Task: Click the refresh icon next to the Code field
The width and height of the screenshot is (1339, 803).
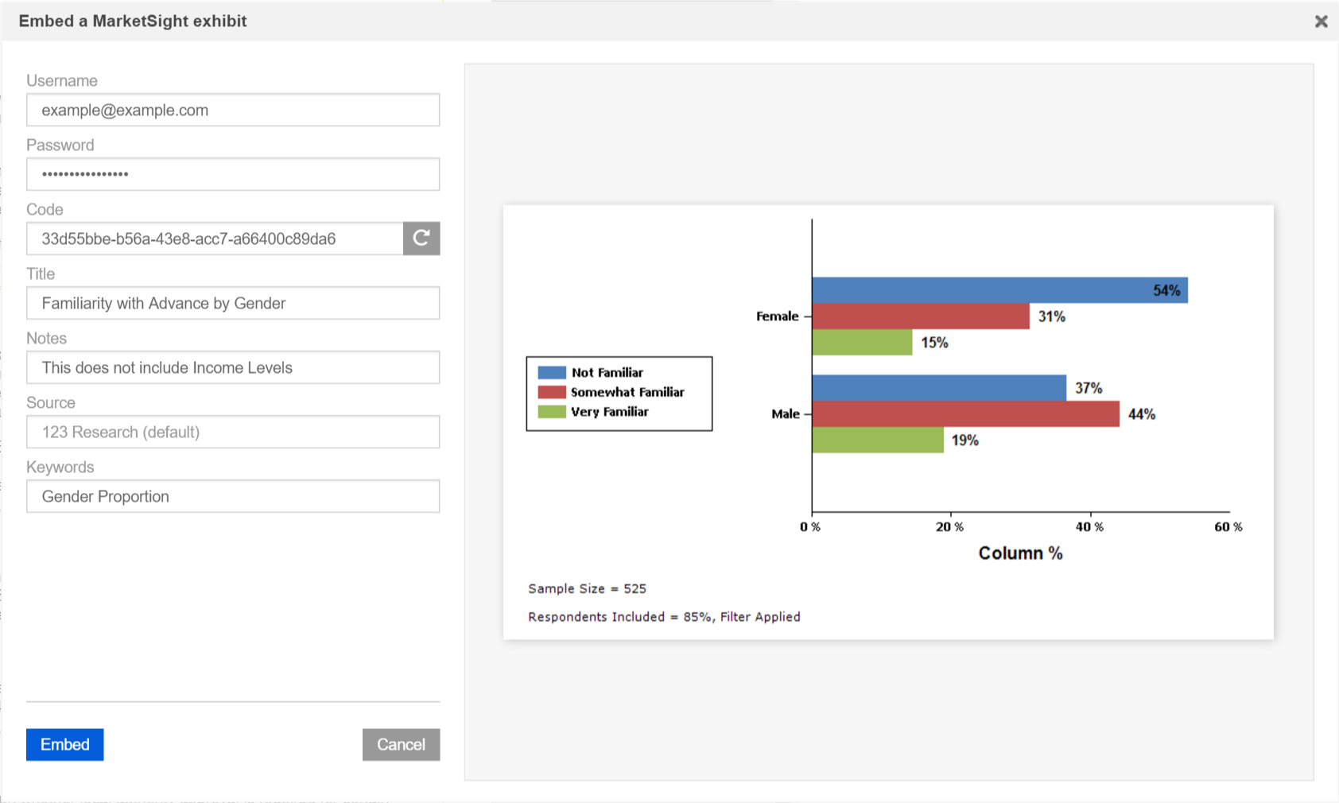Action: (x=421, y=239)
